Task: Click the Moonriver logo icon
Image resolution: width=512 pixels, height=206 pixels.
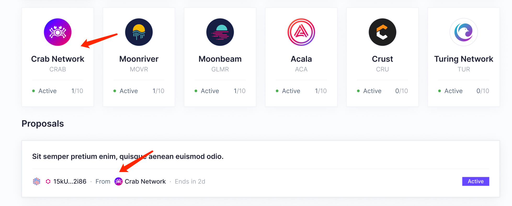Action: [139, 32]
